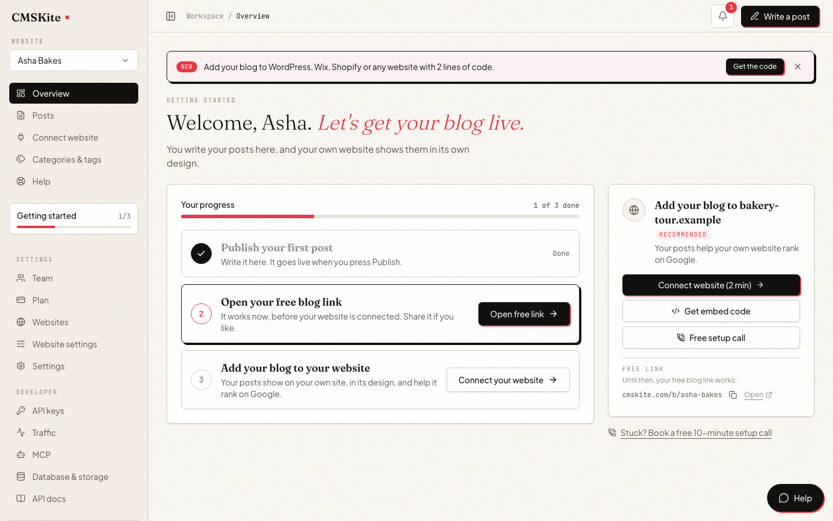Click the Connect your website button
The width and height of the screenshot is (833, 521).
[508, 380]
